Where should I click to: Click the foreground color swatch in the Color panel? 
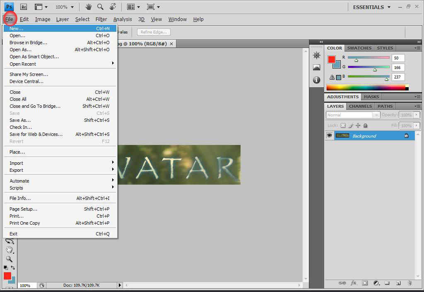point(332,59)
